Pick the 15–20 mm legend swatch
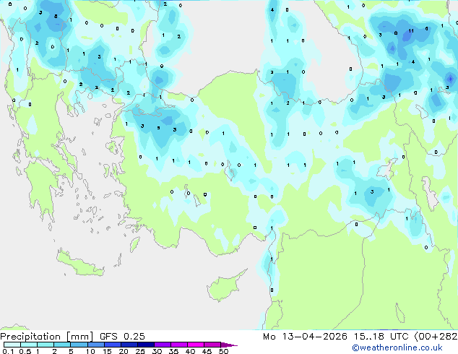458x354 pixels. (x=113, y=345)
